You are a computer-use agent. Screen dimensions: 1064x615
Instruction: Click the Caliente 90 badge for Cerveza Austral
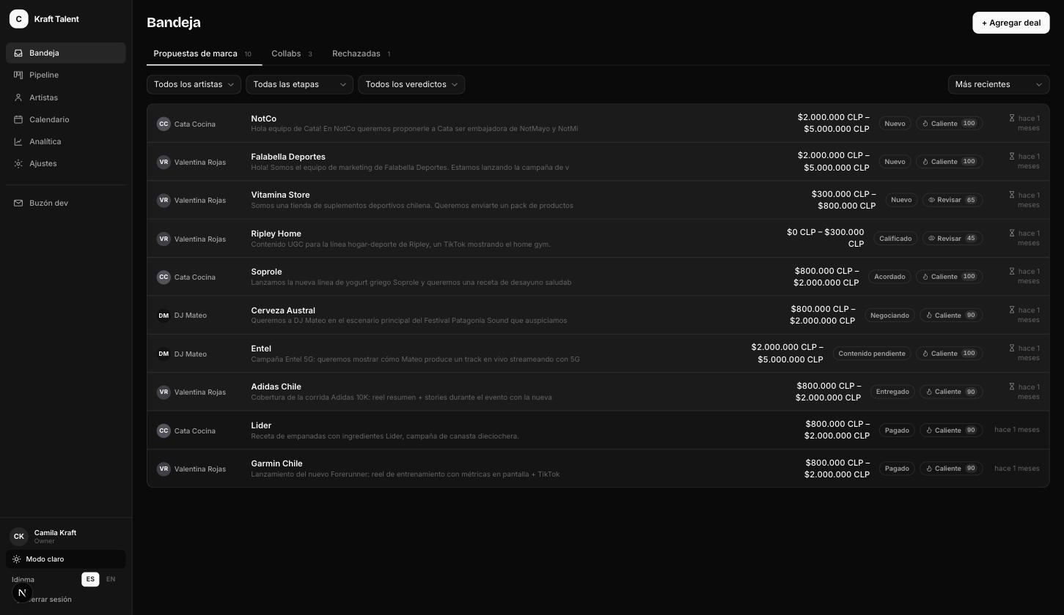click(951, 316)
